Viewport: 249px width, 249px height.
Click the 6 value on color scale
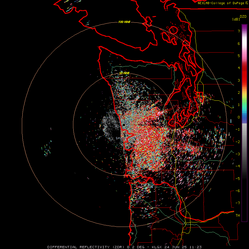239,43
